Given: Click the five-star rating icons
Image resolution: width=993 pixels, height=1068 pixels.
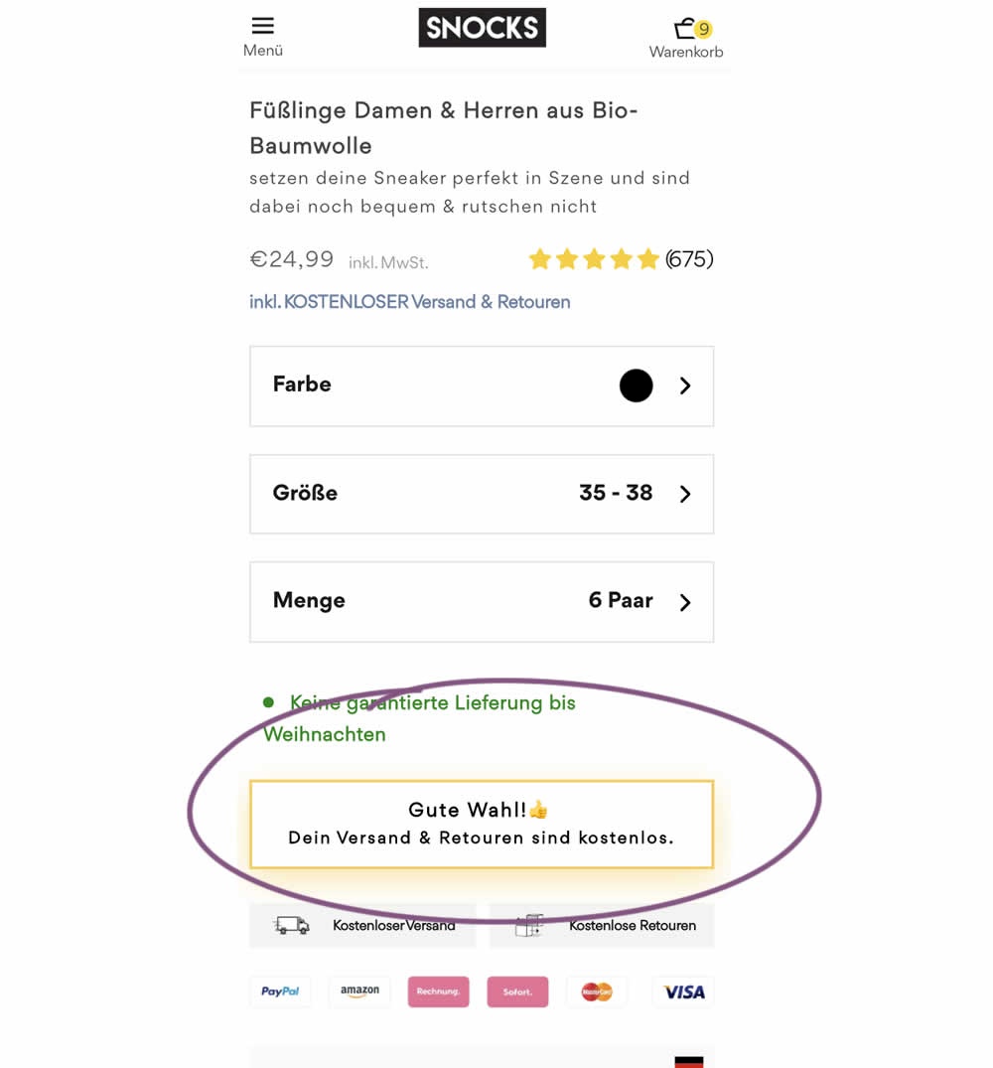Looking at the screenshot, I should pos(594,259).
